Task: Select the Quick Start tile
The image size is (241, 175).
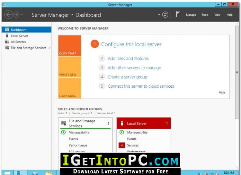Action: click(x=70, y=45)
